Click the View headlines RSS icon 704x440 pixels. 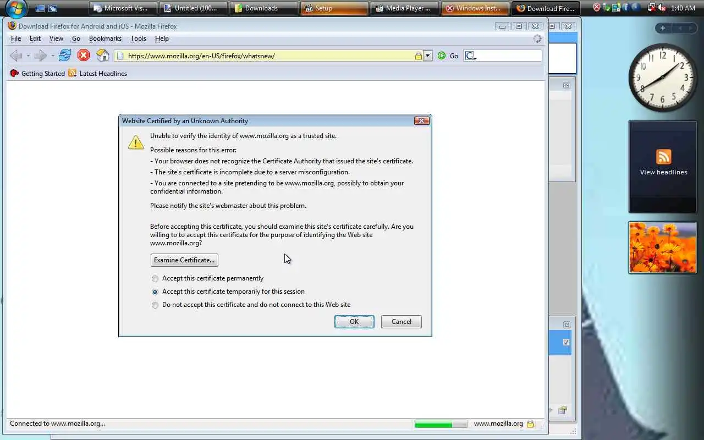(664, 157)
